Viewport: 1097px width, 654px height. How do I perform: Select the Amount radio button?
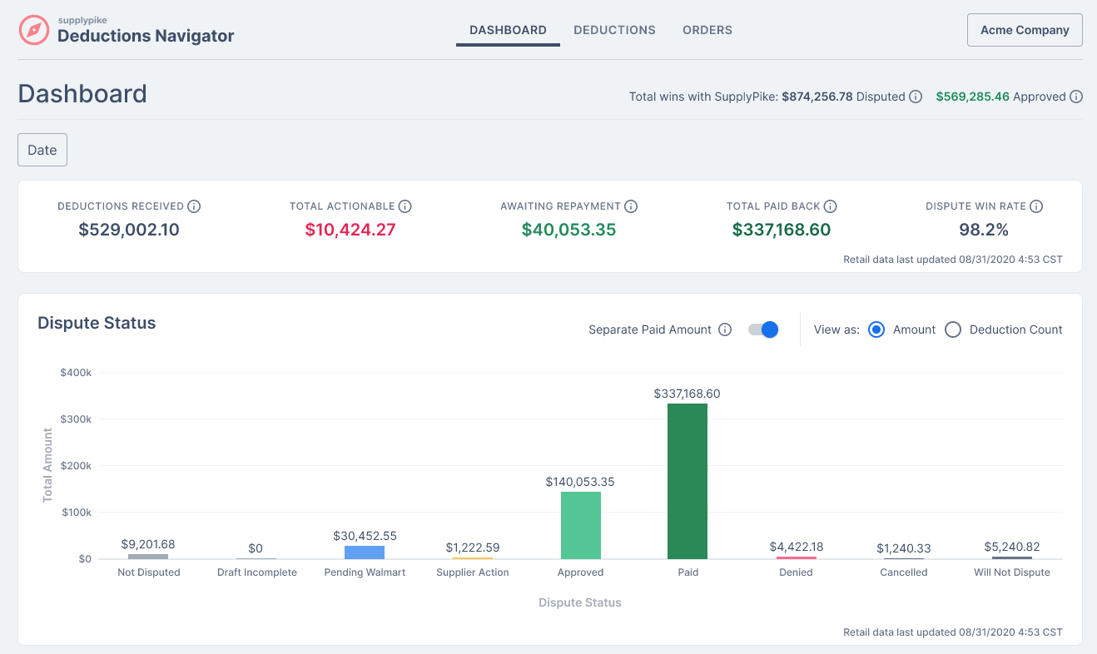click(876, 329)
